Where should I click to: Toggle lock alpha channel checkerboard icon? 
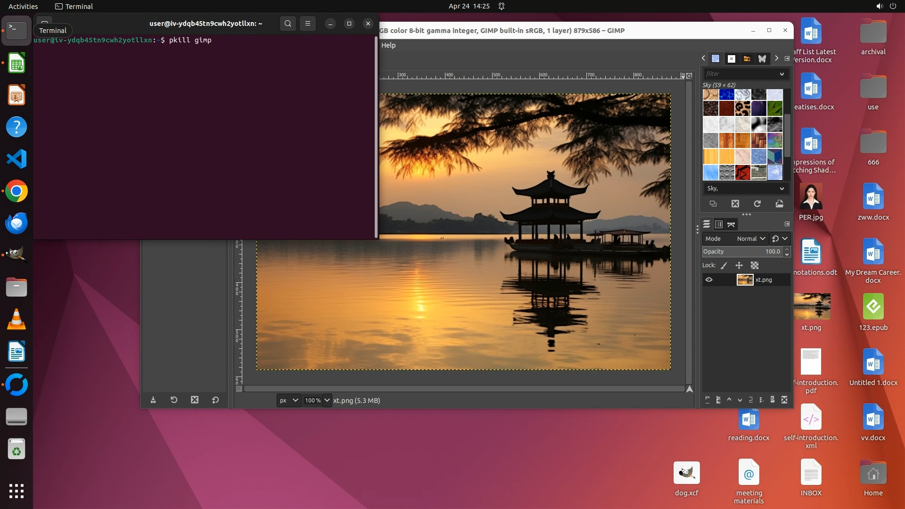pyautogui.click(x=754, y=265)
